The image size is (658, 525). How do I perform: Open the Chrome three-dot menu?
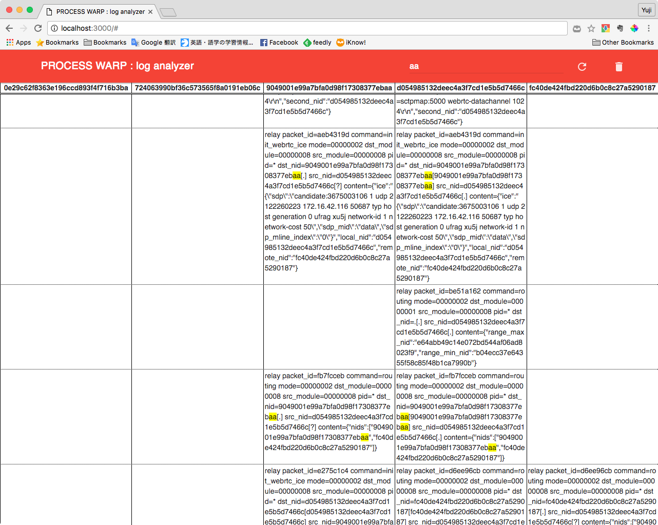649,28
